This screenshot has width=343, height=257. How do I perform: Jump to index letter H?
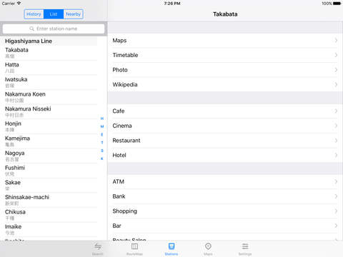(102, 119)
